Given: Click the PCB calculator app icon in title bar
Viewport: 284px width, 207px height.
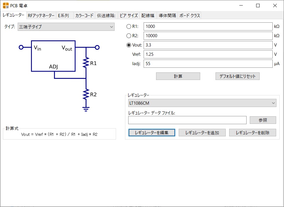Looking at the screenshot, I should coord(6,5).
